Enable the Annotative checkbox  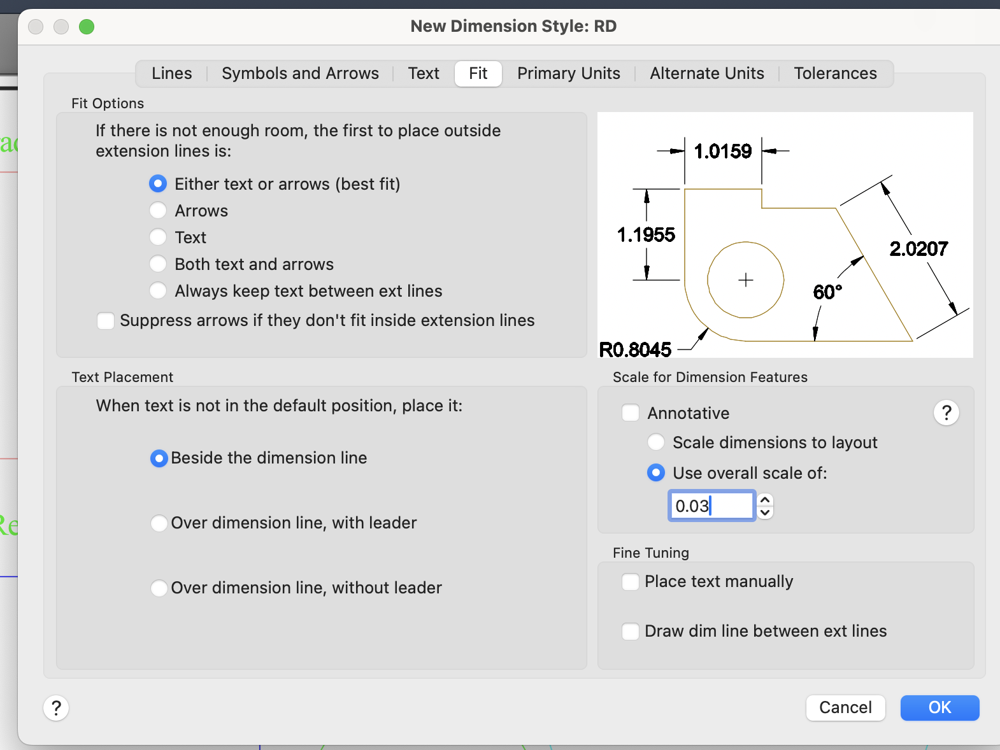(x=631, y=413)
